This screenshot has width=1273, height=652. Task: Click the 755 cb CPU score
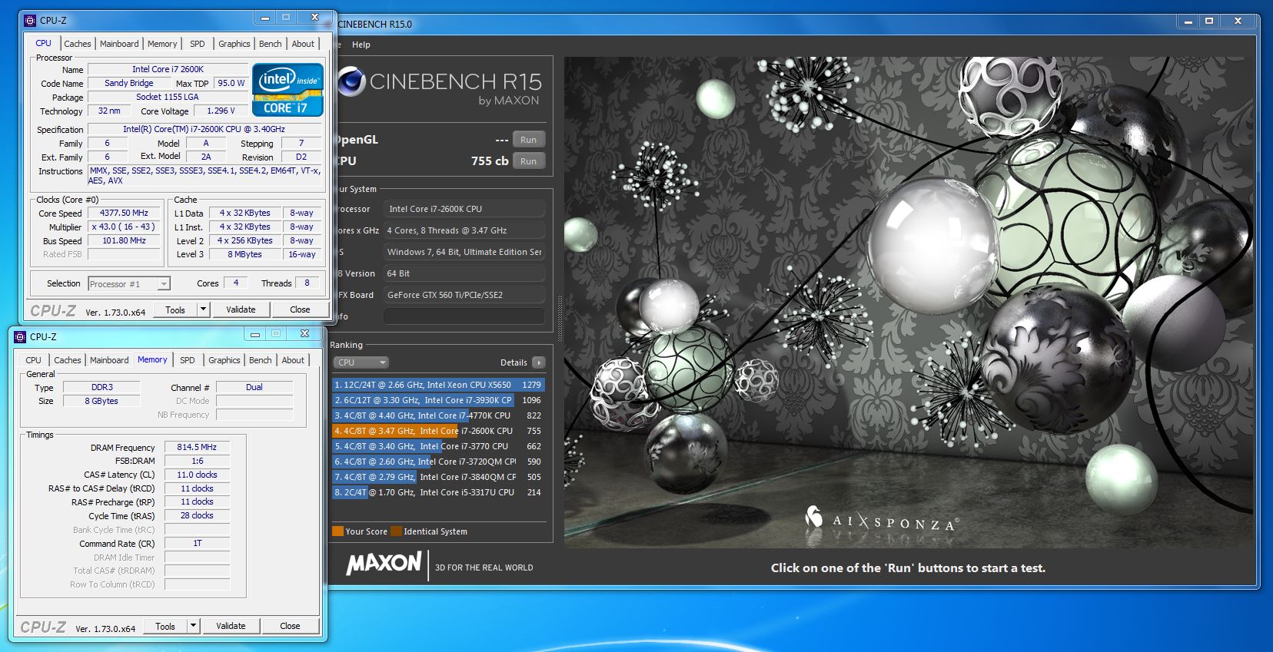490,161
